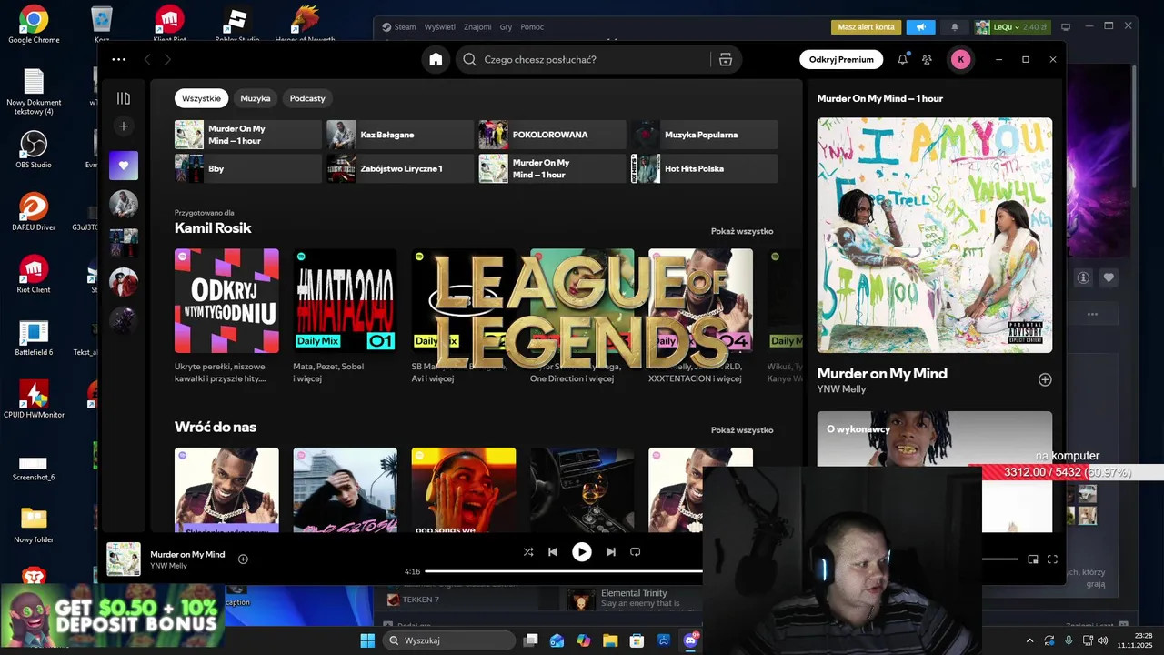Open Windows Start button
This screenshot has width=1164, height=655.
(x=367, y=640)
